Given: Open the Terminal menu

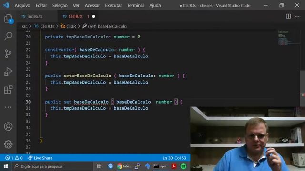Looking at the screenshot, I should click(135, 5).
